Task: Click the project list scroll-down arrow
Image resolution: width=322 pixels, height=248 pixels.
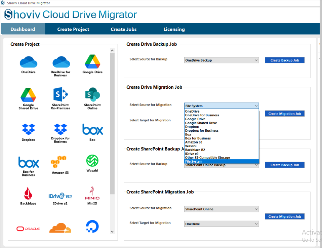Action: [112, 232]
